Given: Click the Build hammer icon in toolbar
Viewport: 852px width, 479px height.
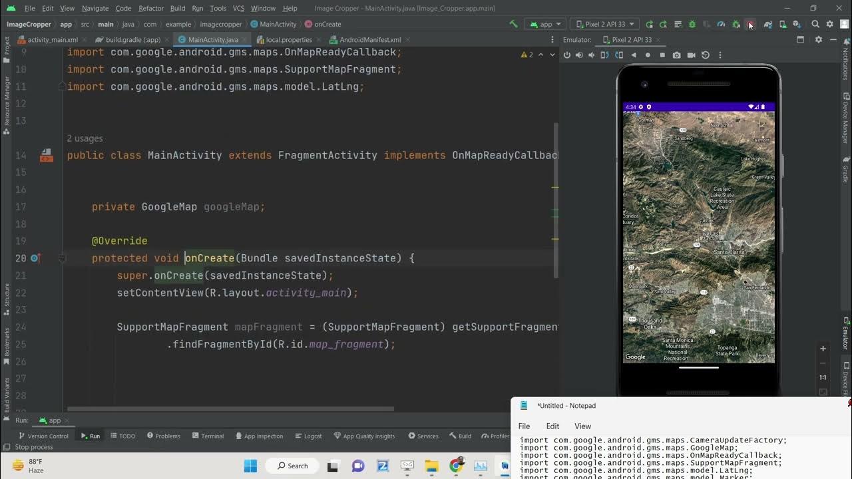Looking at the screenshot, I should tap(513, 24).
